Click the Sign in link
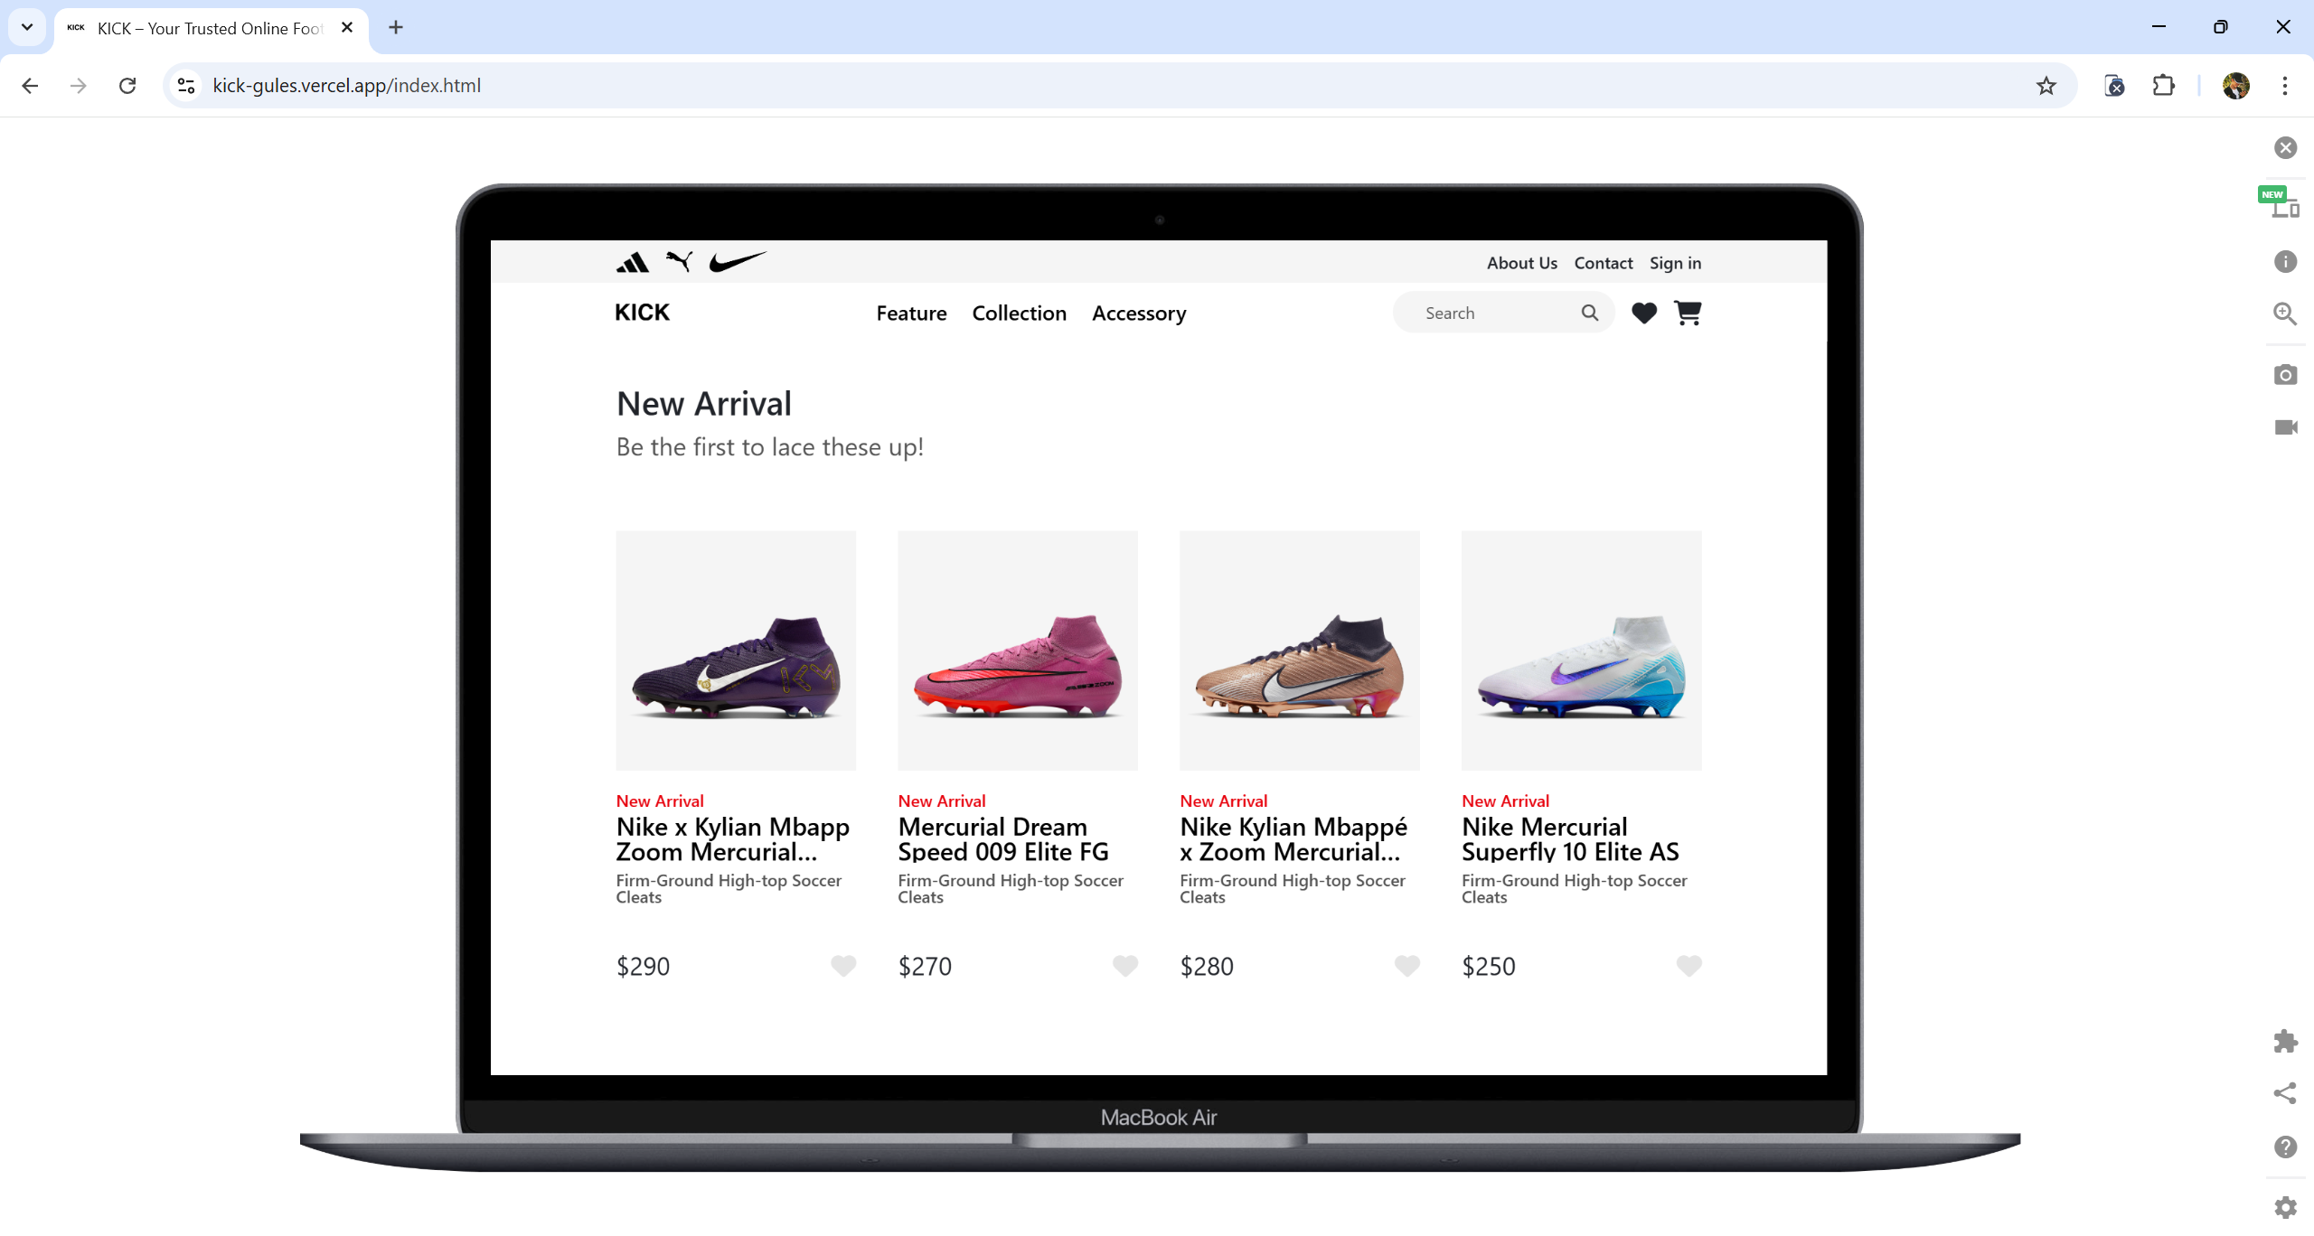This screenshot has height=1236, width=2314. tap(1676, 263)
